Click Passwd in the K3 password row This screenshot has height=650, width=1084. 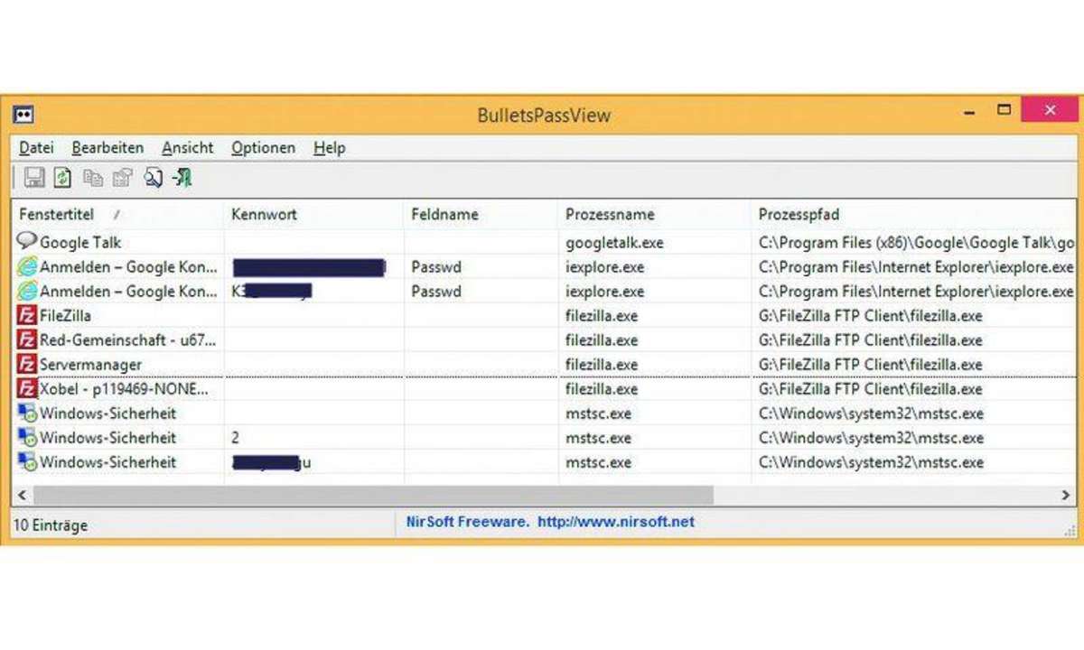point(436,292)
